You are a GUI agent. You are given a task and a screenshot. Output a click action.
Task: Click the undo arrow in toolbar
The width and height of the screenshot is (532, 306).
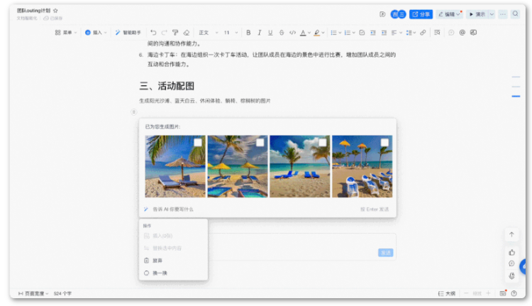pos(154,33)
